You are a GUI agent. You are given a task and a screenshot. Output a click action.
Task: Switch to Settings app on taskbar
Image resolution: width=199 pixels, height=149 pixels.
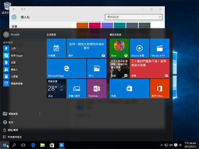pos(62,145)
